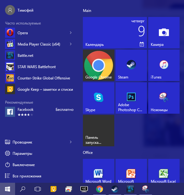
Task: Click the Main group heading
Action: (87, 11)
